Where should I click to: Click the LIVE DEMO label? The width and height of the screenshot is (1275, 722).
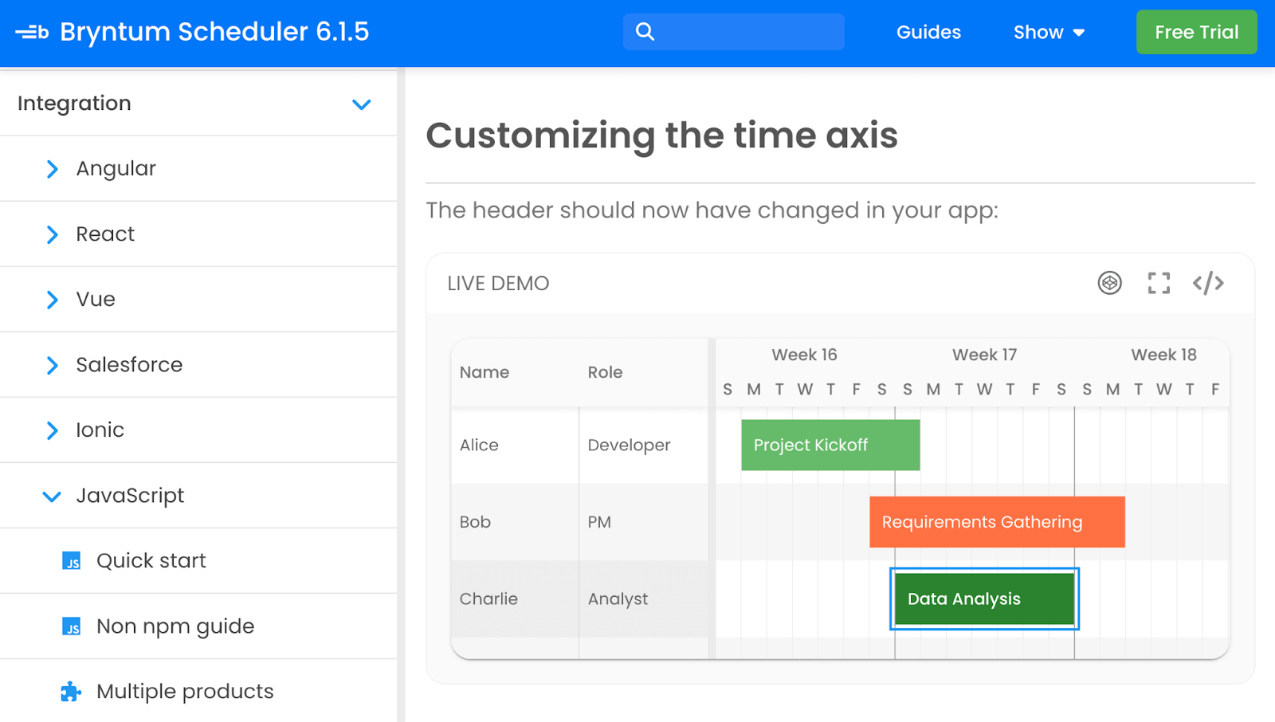tap(498, 284)
